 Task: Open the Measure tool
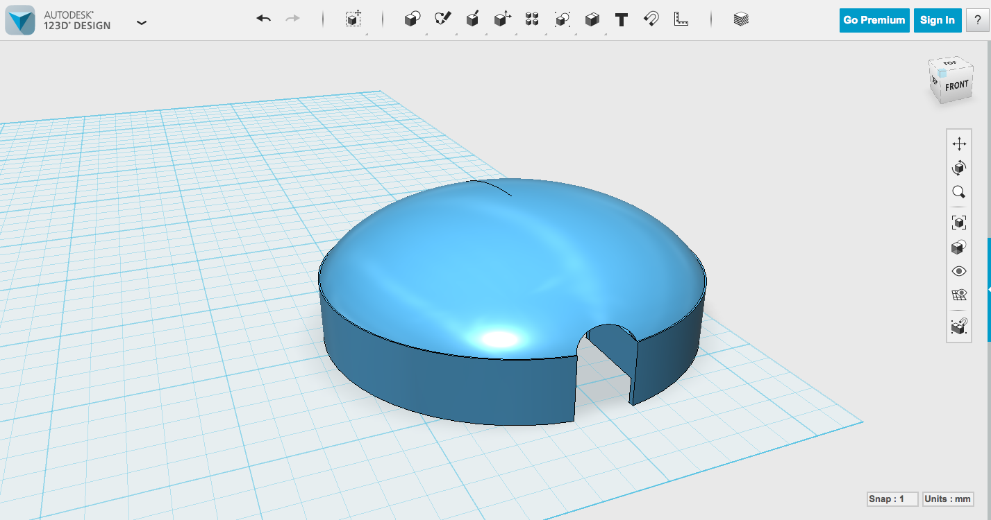click(681, 19)
